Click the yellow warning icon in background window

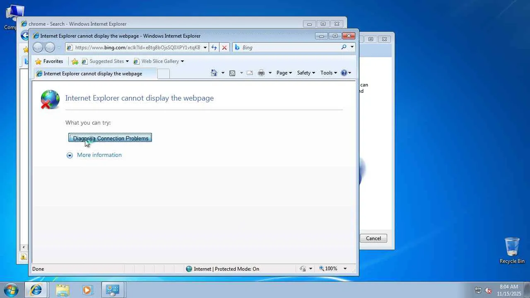(x=24, y=257)
